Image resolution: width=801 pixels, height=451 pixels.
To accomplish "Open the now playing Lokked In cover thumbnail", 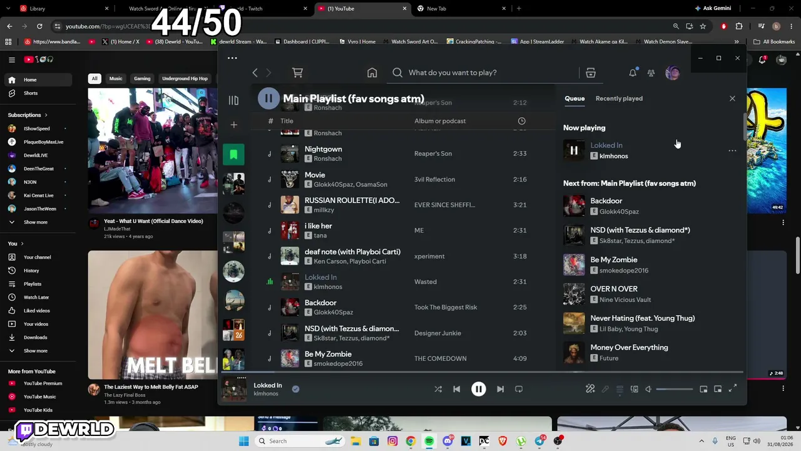I will [233, 389].
